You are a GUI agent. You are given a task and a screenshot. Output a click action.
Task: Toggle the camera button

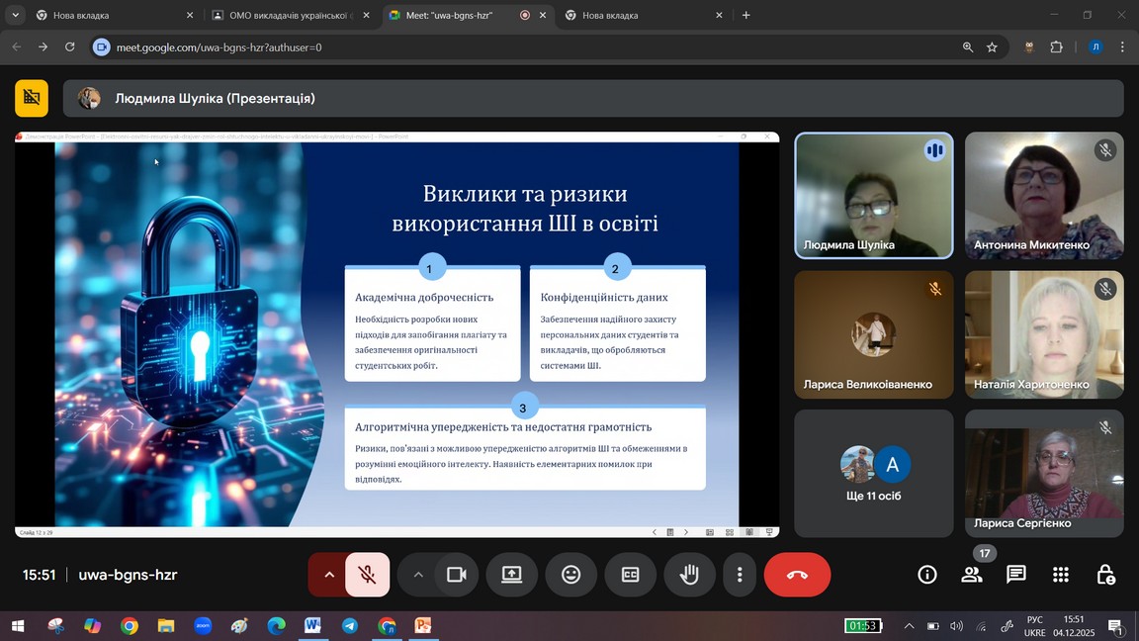click(456, 575)
